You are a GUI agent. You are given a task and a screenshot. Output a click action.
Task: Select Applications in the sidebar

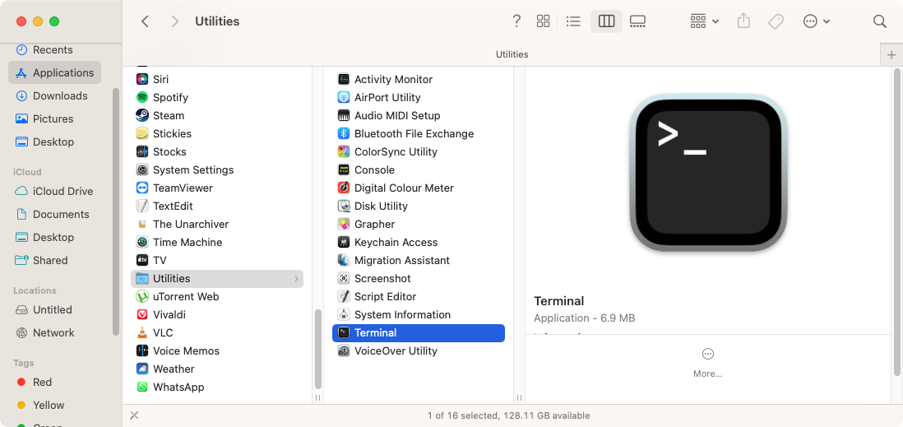(x=55, y=72)
